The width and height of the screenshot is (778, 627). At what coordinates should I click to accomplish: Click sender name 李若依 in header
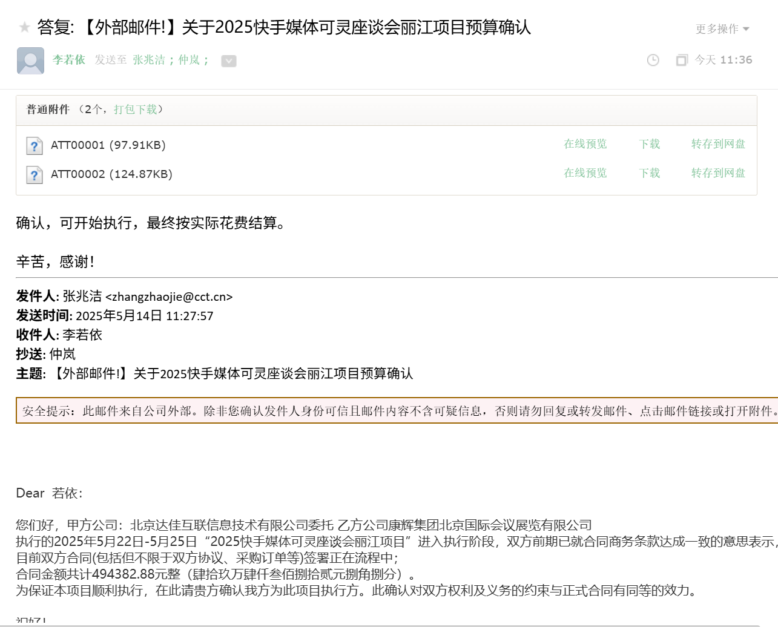pyautogui.click(x=68, y=60)
